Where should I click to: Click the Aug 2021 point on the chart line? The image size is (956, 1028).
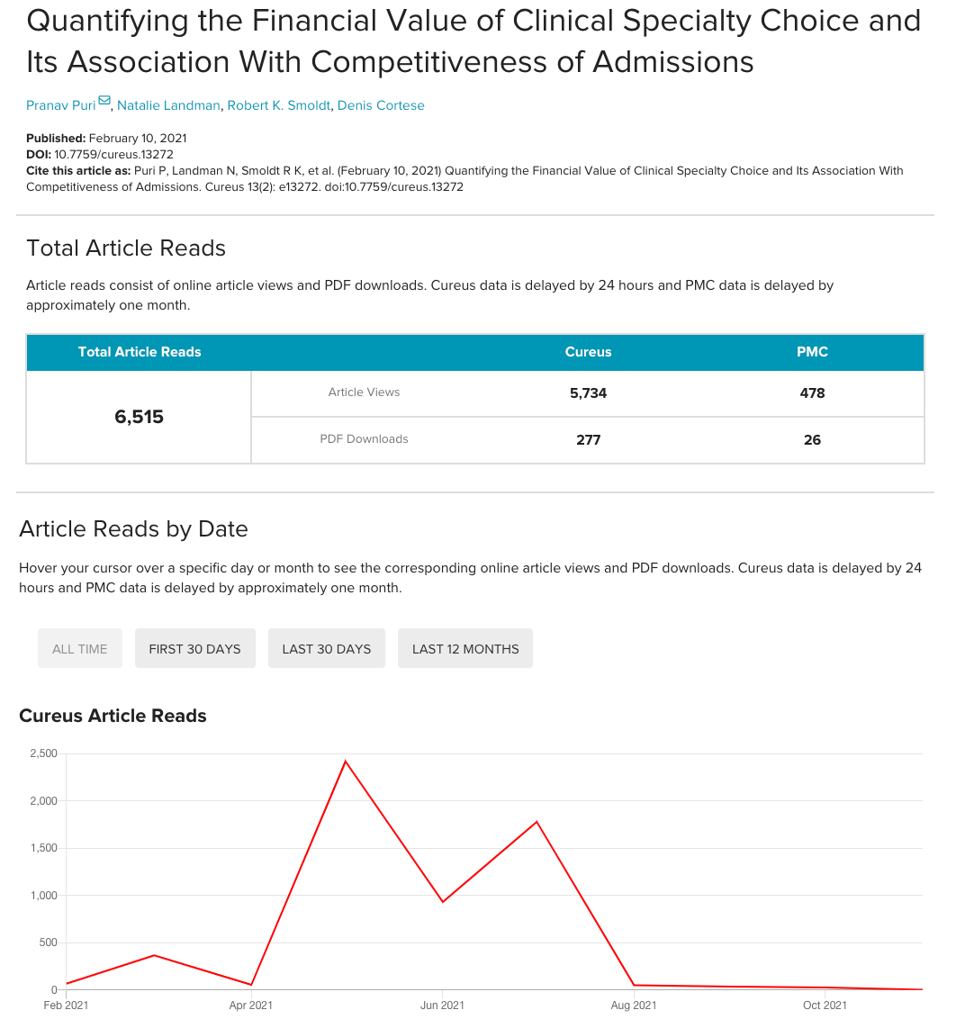634,985
